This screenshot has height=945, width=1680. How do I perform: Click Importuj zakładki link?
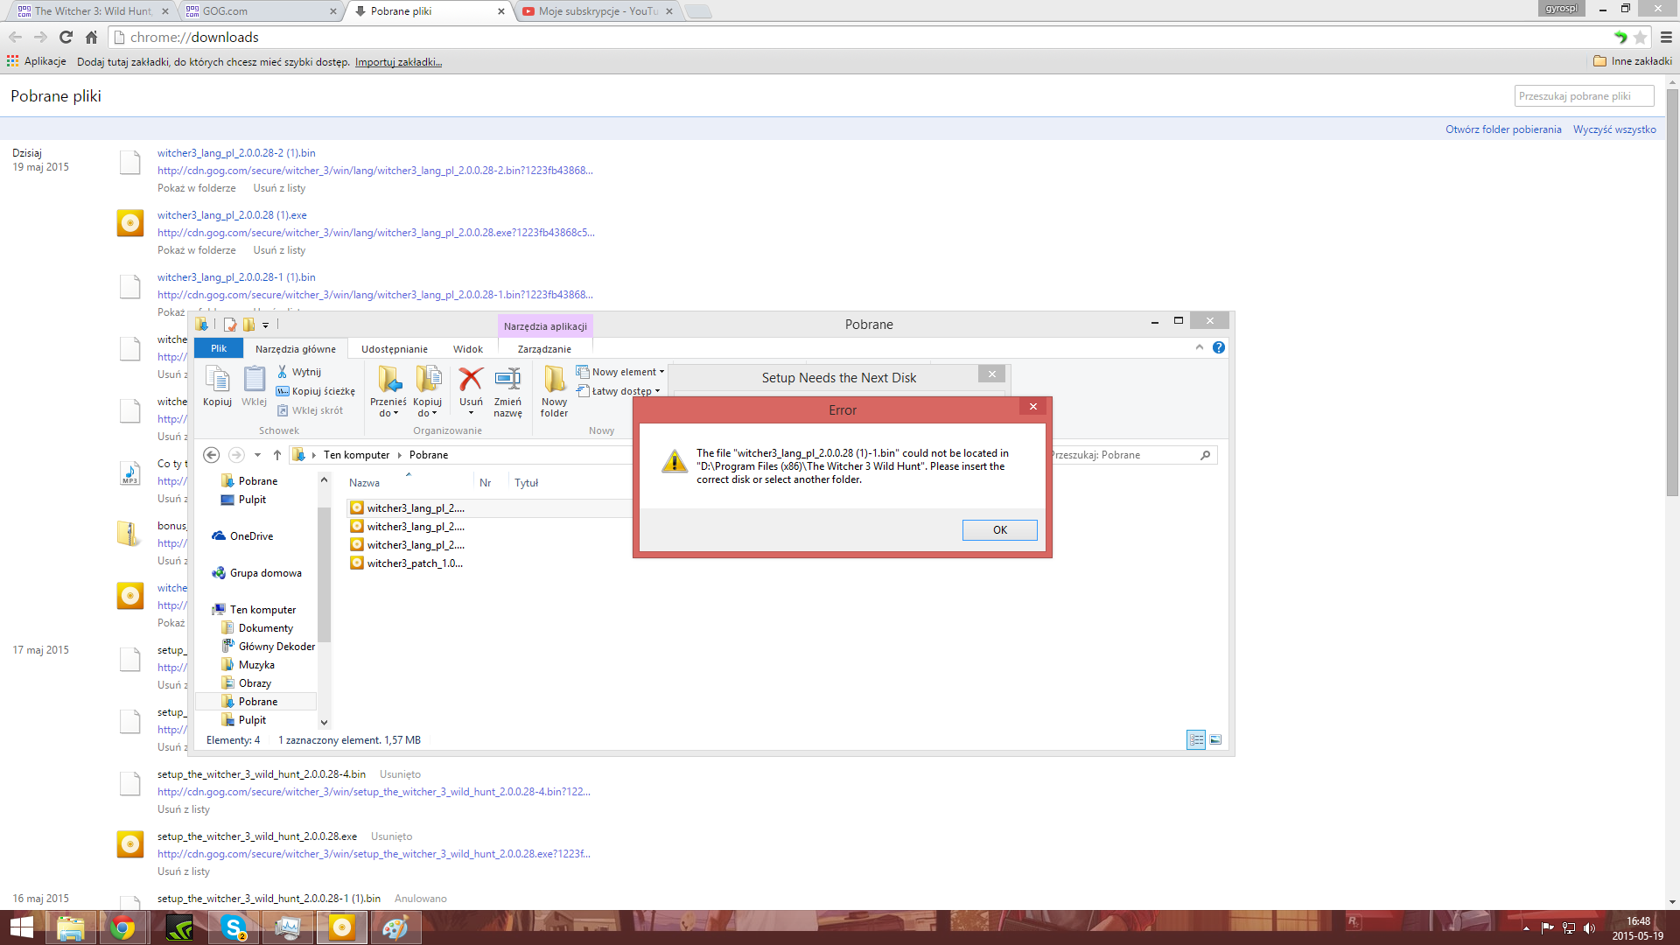[x=398, y=62]
